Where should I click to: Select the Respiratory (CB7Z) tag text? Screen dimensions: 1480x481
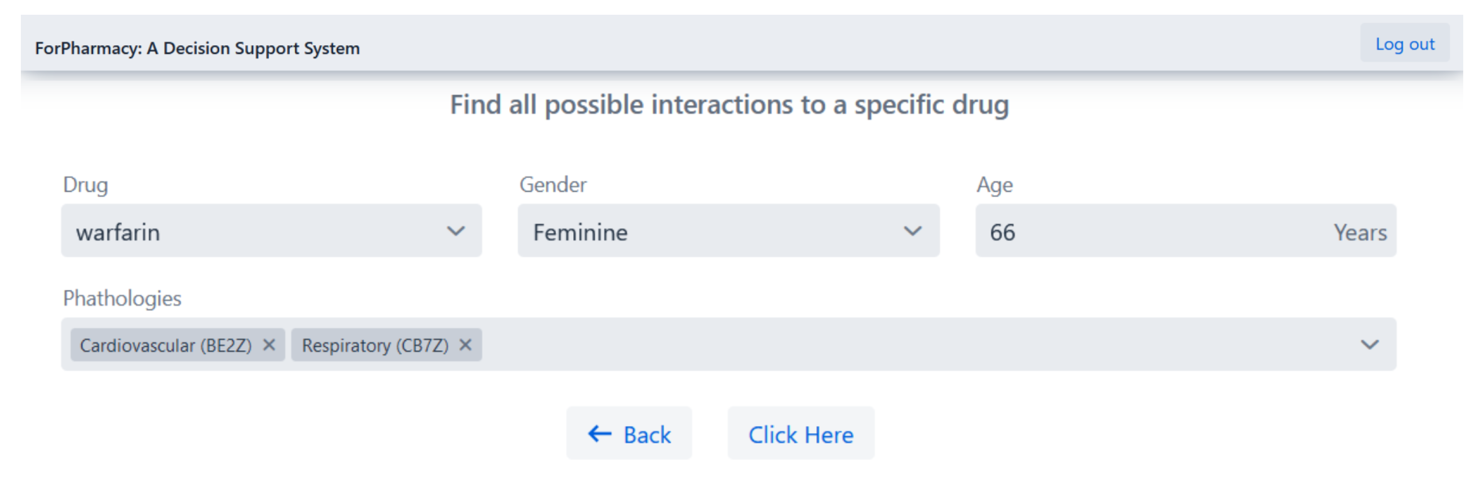(x=375, y=345)
